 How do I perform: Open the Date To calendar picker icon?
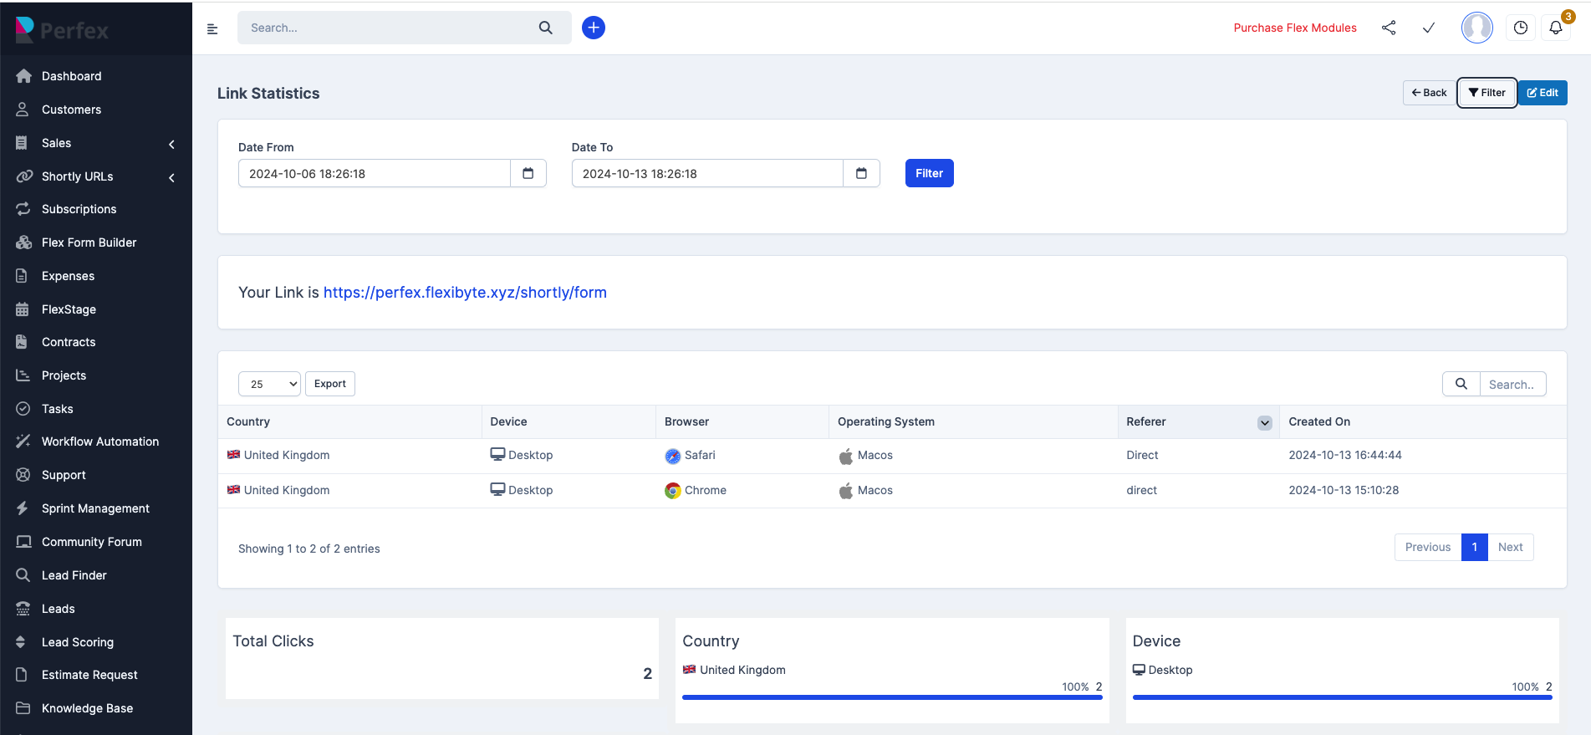861,173
